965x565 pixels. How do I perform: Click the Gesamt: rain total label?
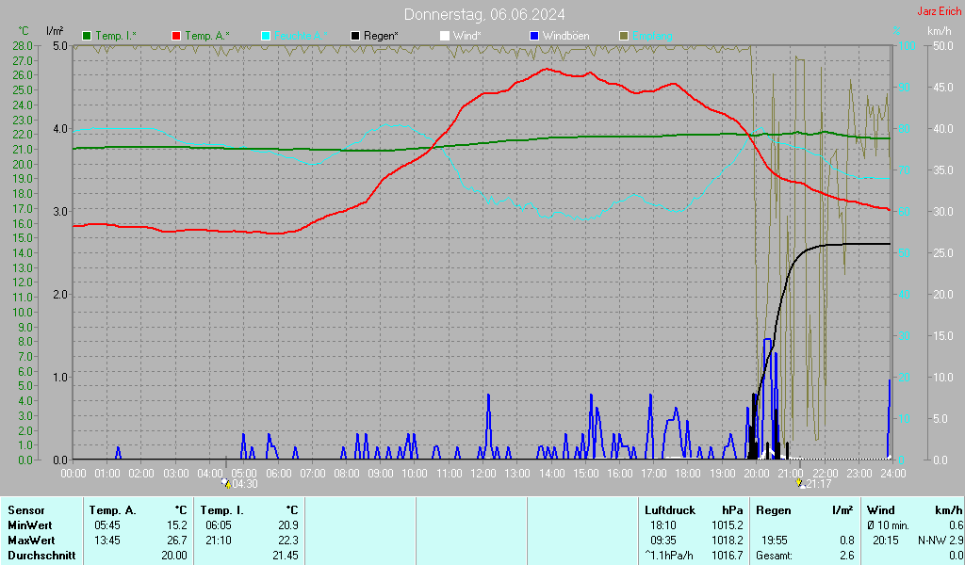point(775,556)
